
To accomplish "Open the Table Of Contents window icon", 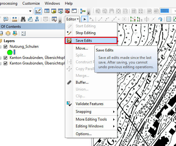I will (47, 11).
